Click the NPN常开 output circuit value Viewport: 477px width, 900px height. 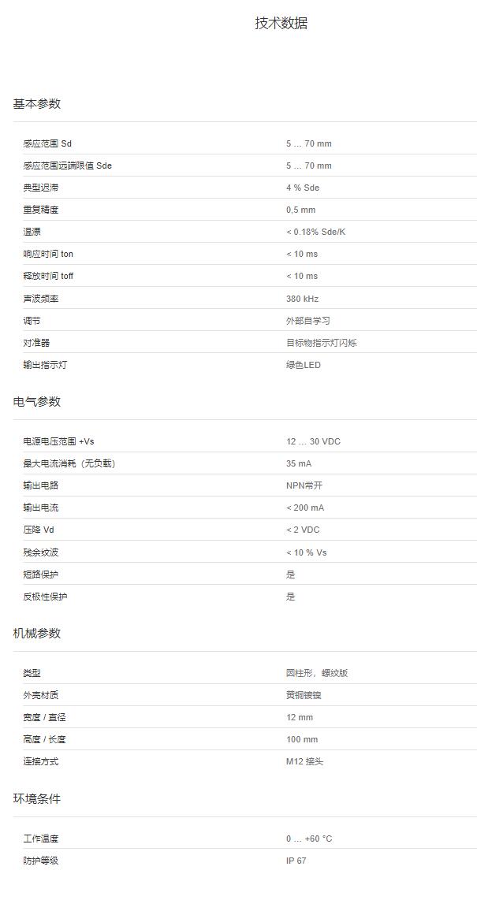304,485
